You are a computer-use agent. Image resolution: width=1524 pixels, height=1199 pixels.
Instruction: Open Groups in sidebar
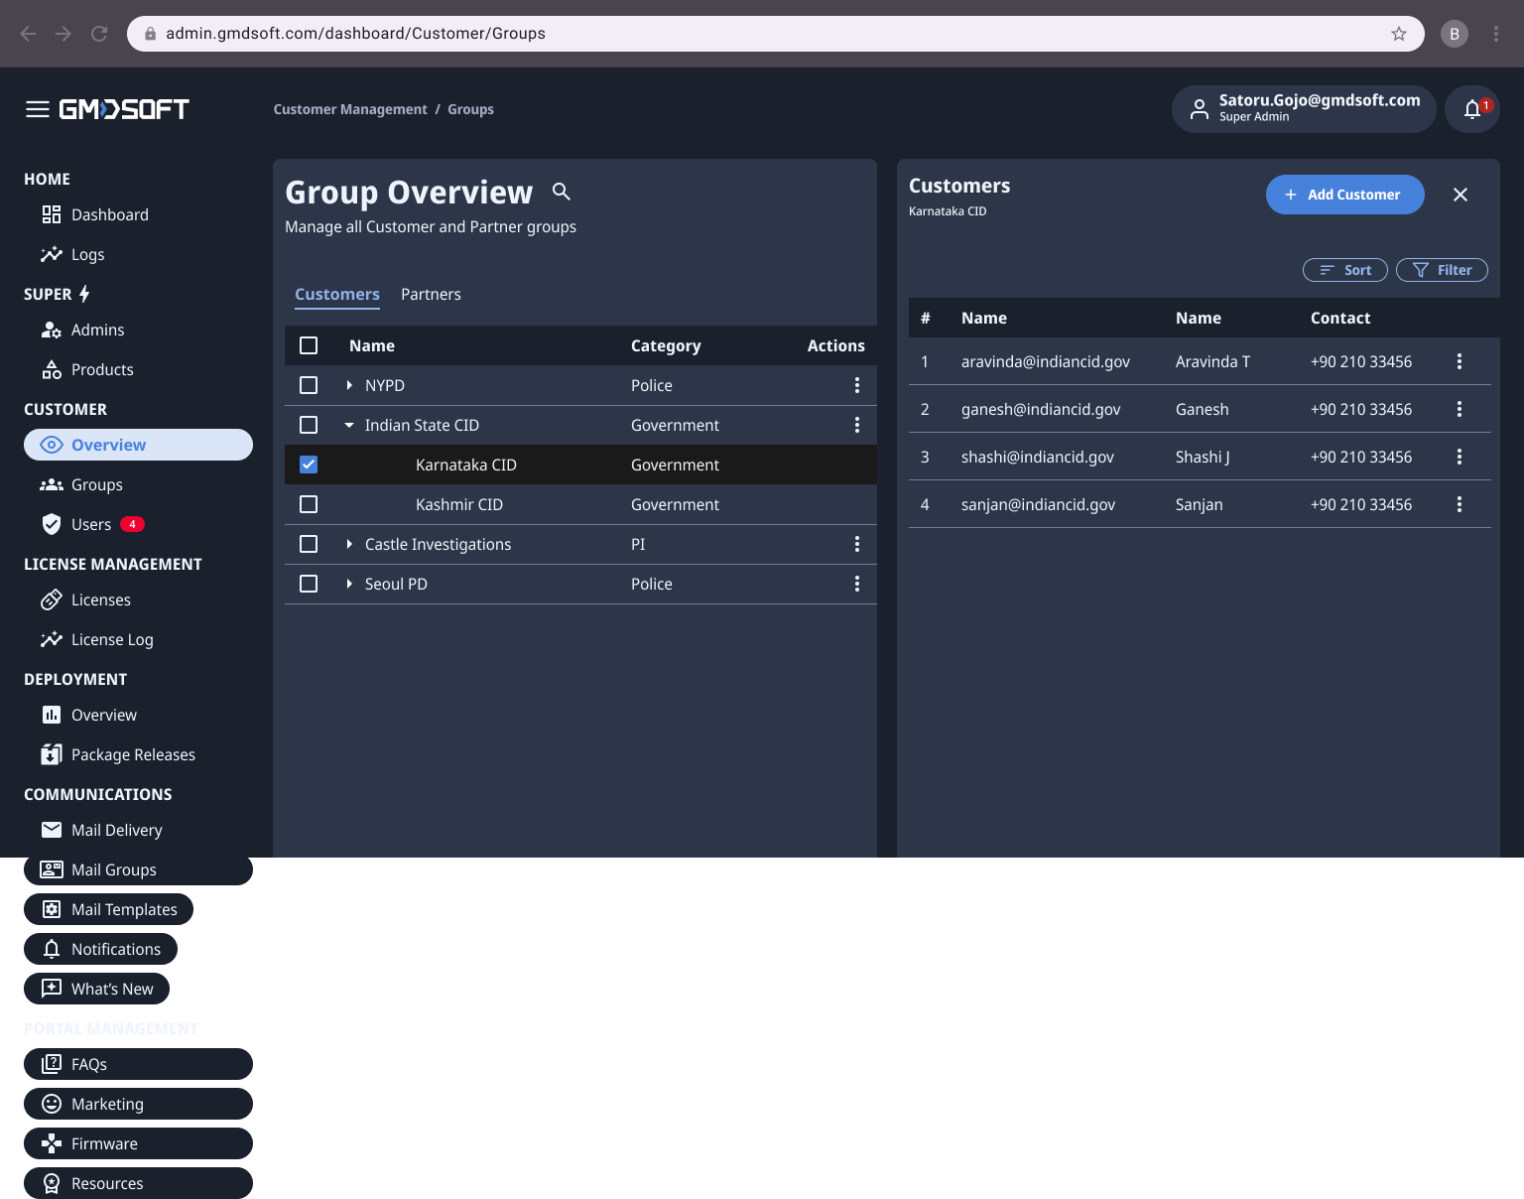138,484
